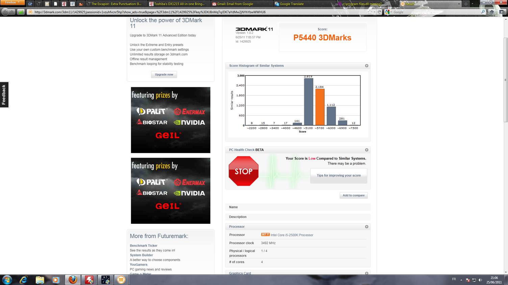Select the pinned GP tab
The image size is (508, 285).
[x=30, y=4]
